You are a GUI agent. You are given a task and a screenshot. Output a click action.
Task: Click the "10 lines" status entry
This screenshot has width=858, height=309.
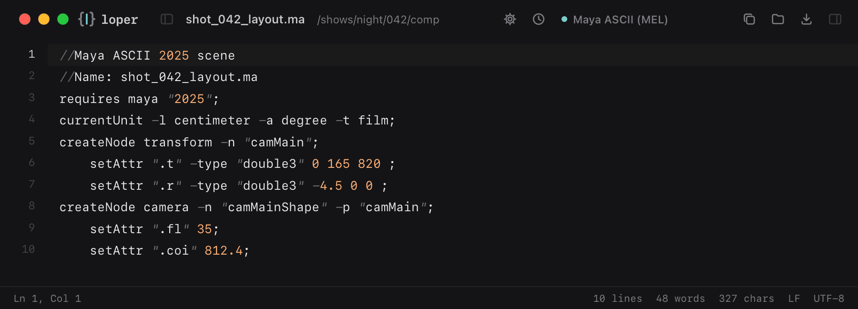pos(618,299)
